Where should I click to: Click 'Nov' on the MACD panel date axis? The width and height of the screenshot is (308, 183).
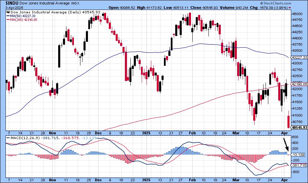click(x=52, y=180)
